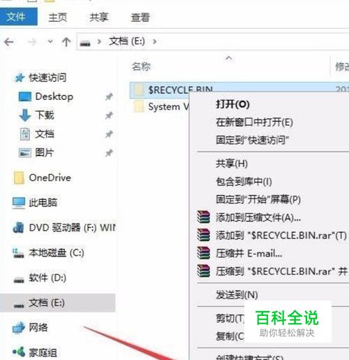
Task: Sort by the 名称 column header
Action: click(x=141, y=67)
